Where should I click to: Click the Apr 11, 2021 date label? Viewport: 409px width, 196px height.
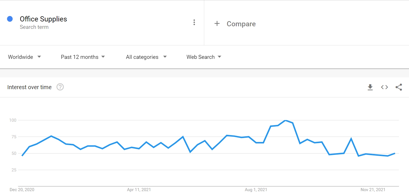pos(139,189)
